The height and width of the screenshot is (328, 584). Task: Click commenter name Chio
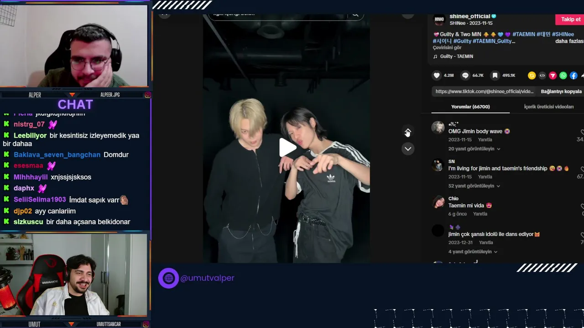(454, 199)
